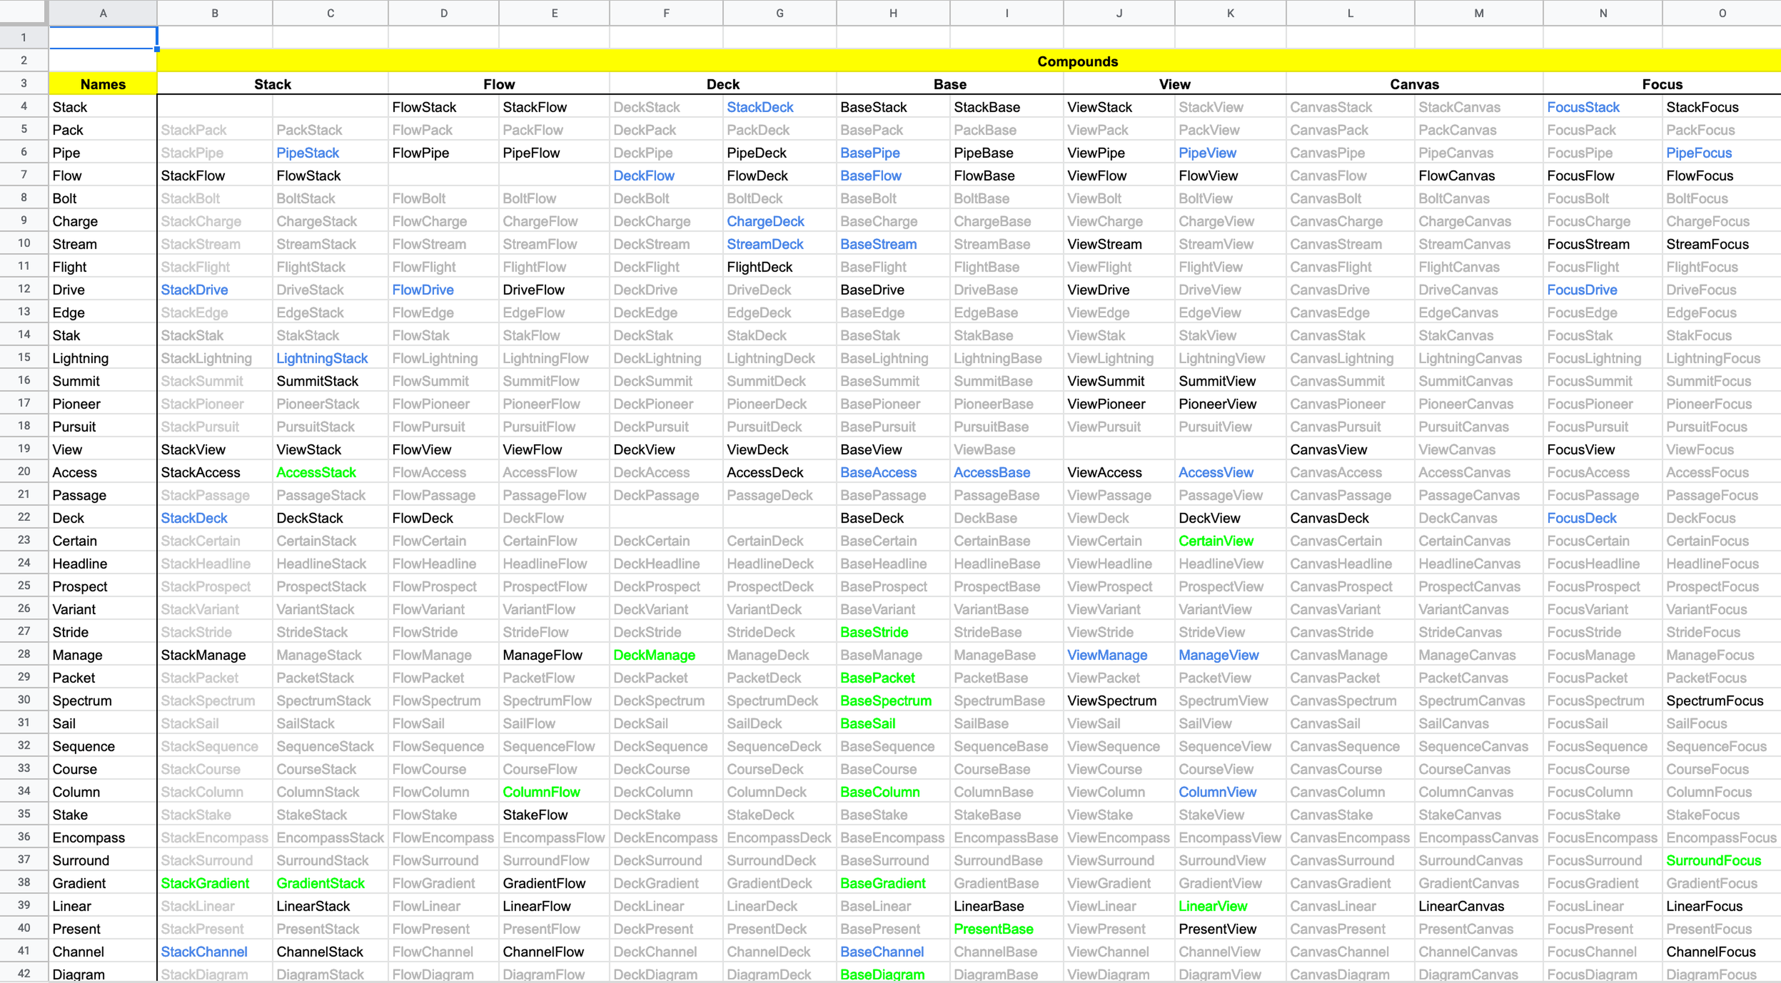
Task: Click the Stack group header cell
Action: coord(272,84)
